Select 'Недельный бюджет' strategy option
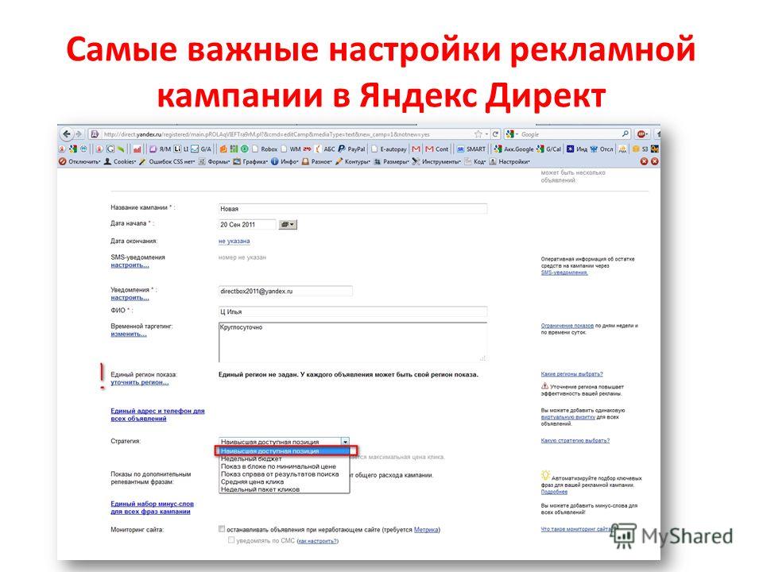763x572 pixels. pos(283,458)
